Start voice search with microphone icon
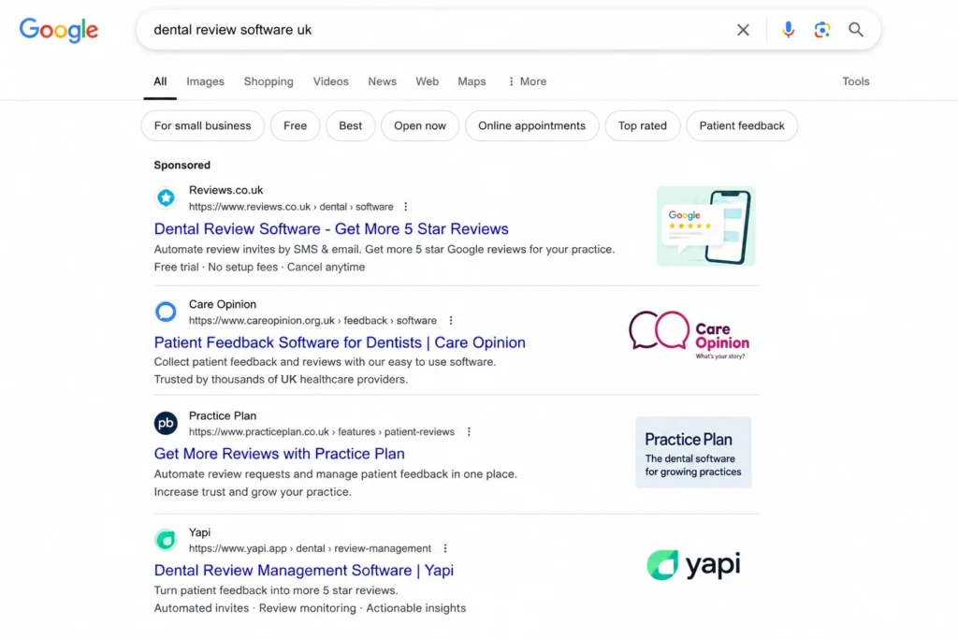 788,29
